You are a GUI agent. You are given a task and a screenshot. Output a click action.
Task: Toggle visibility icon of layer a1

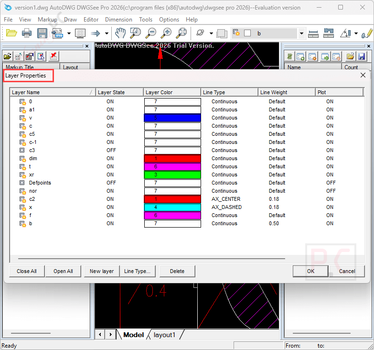pos(22,110)
